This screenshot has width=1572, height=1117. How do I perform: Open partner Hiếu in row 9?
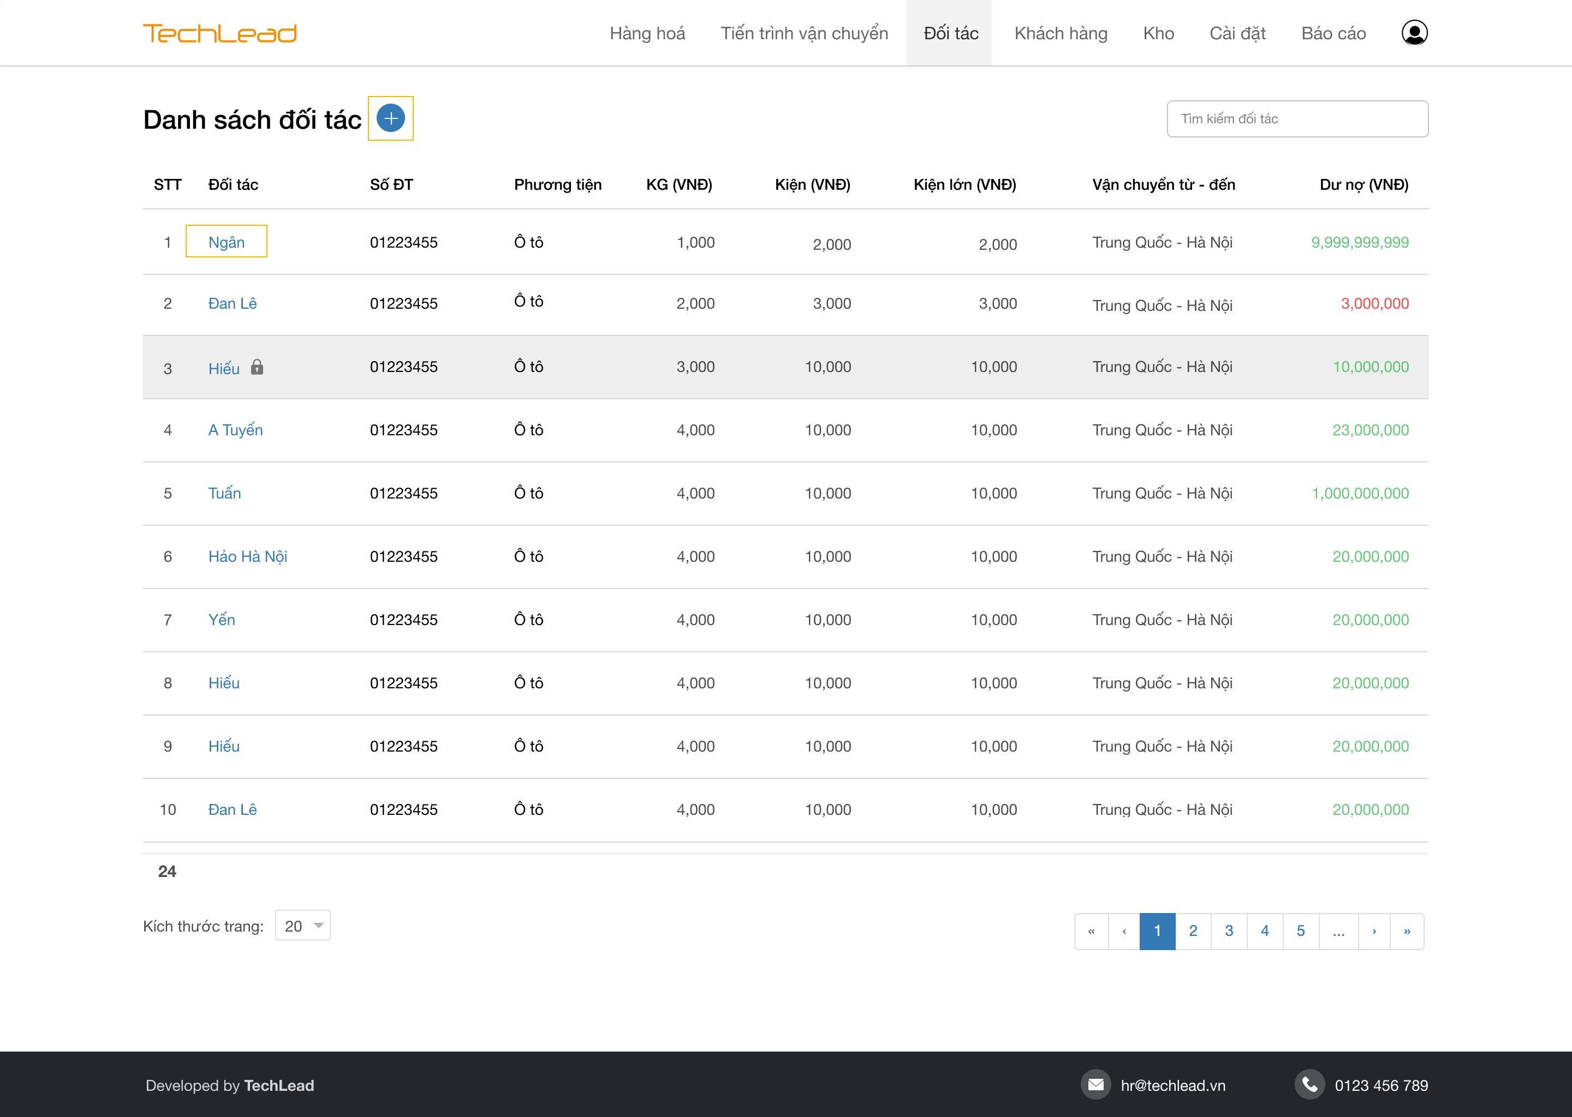224,746
